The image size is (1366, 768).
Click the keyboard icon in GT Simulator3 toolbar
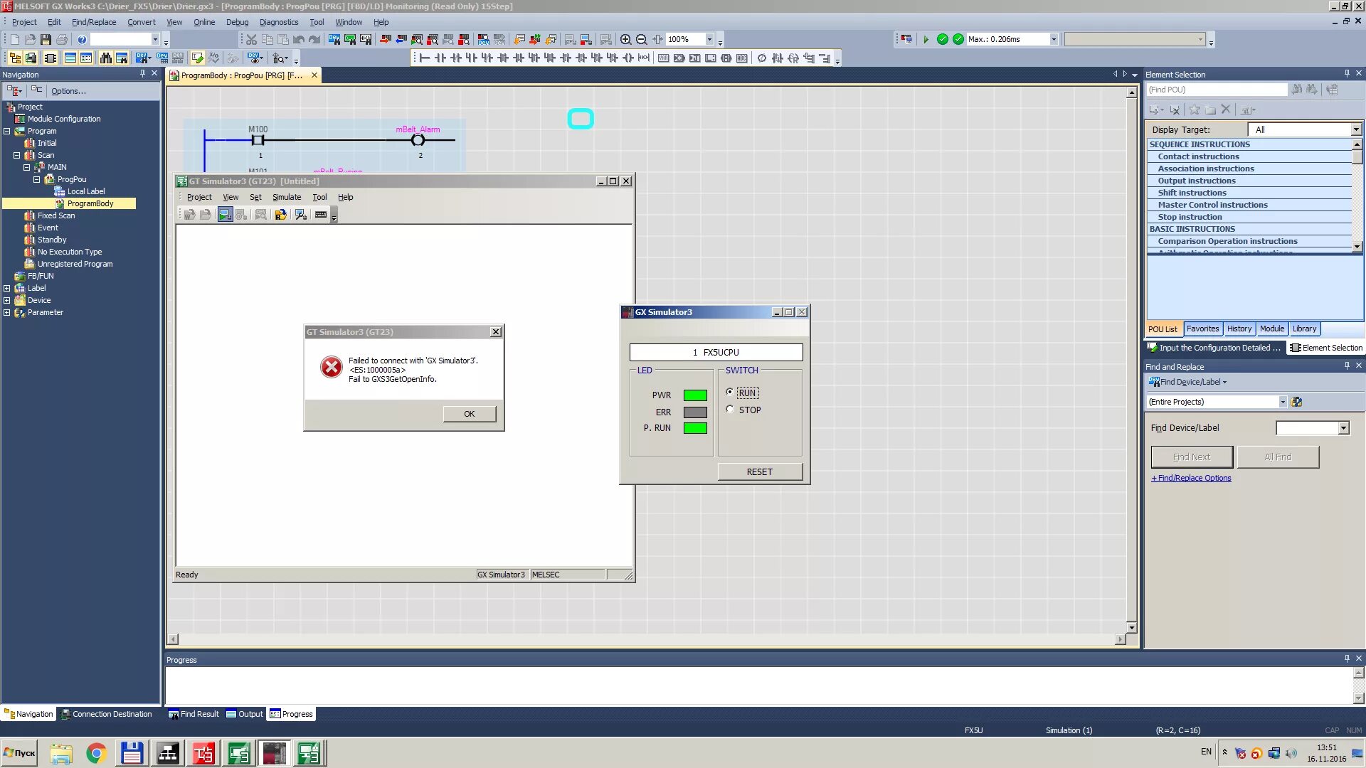(321, 215)
